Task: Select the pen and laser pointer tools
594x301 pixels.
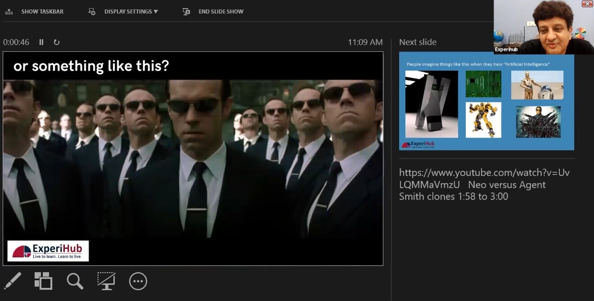Action: click(13, 281)
